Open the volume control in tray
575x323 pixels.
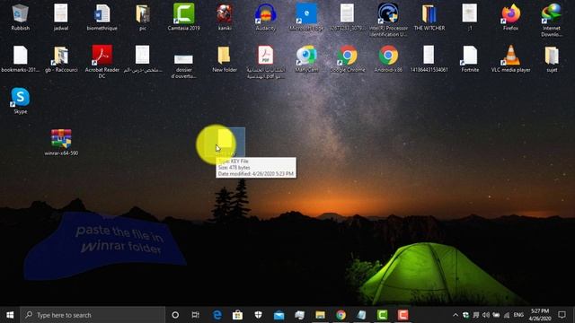coord(486,315)
